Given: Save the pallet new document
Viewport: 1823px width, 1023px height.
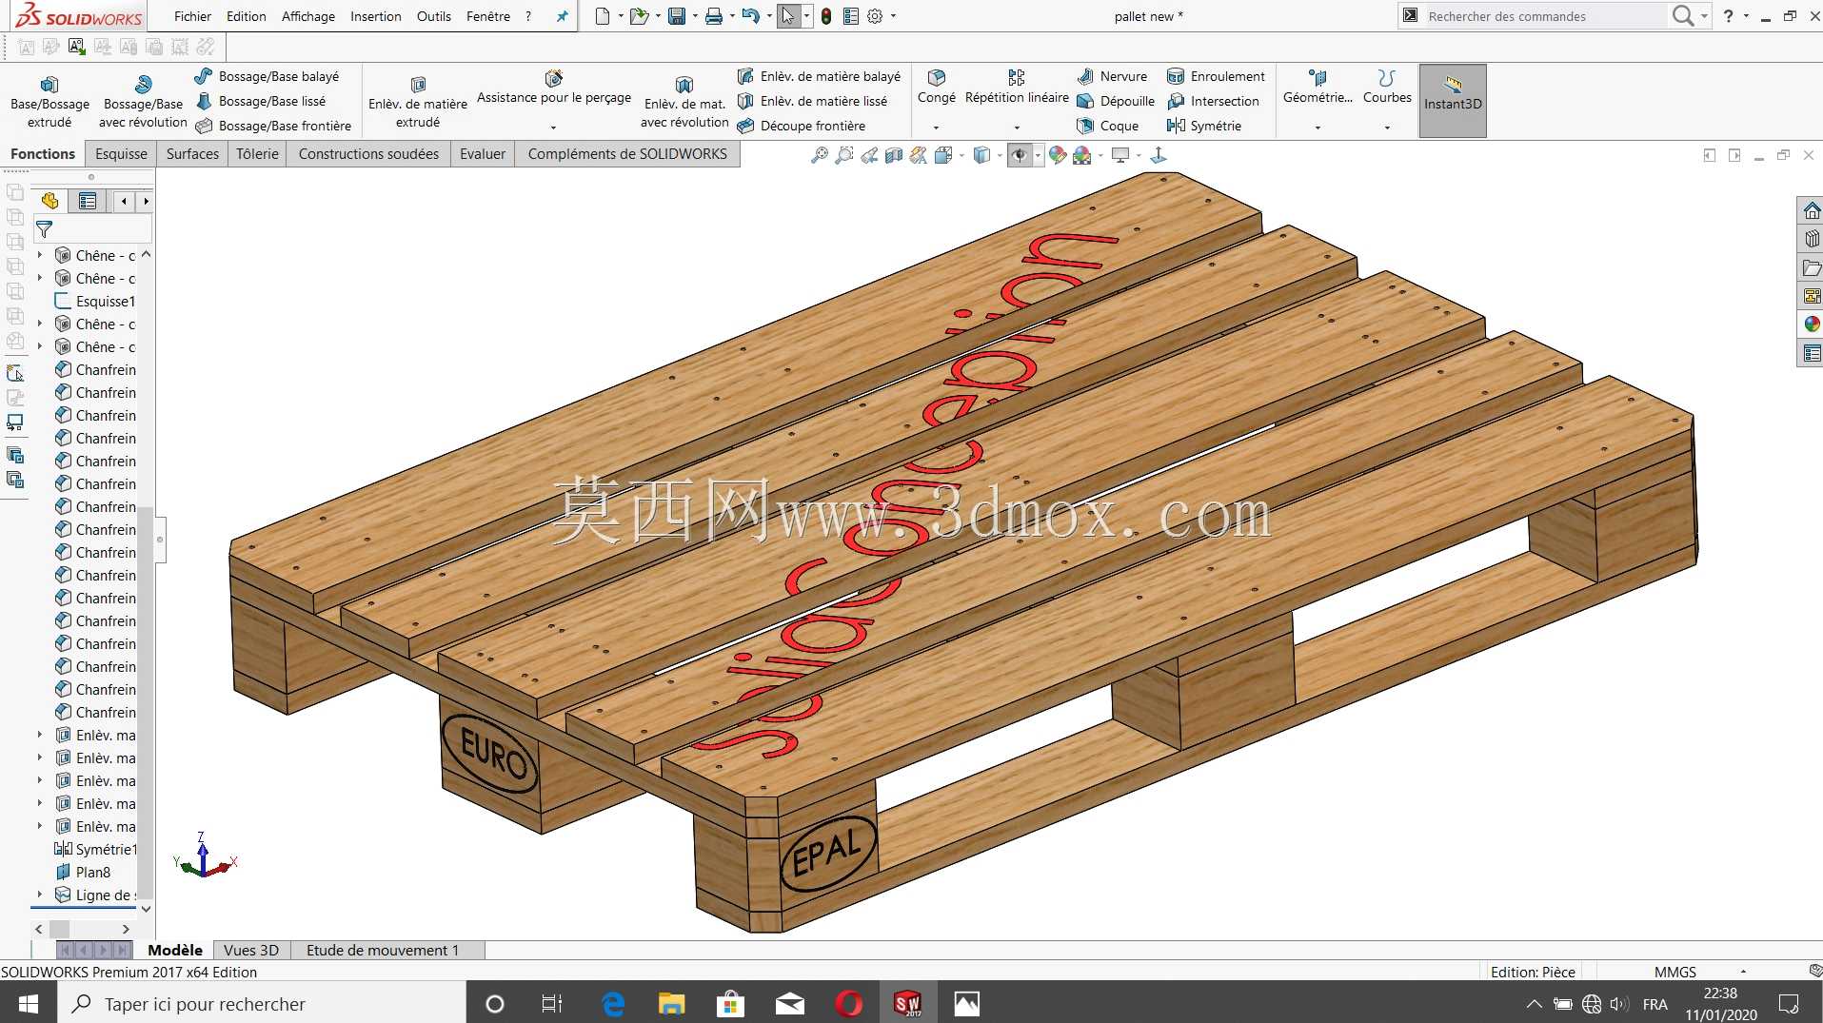Looking at the screenshot, I should (x=677, y=16).
